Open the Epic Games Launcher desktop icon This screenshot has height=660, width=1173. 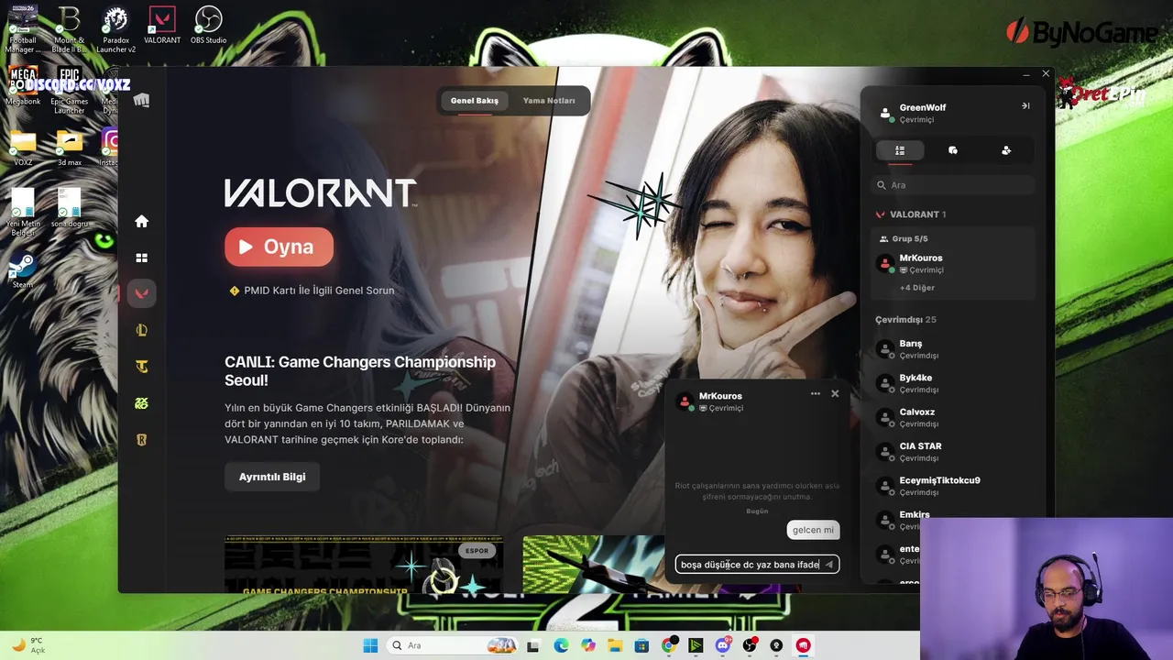[70, 90]
